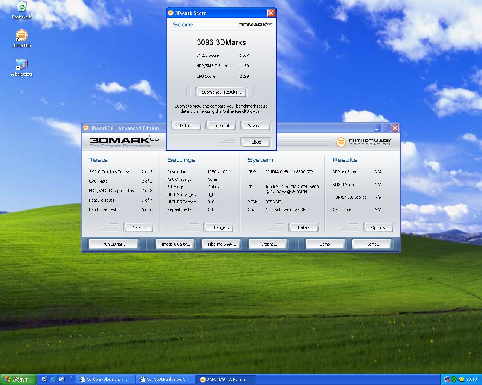Image resolution: width=482 pixels, height=385 pixels.
Task: Open Filtering & AA... tool
Action: tap(222, 244)
